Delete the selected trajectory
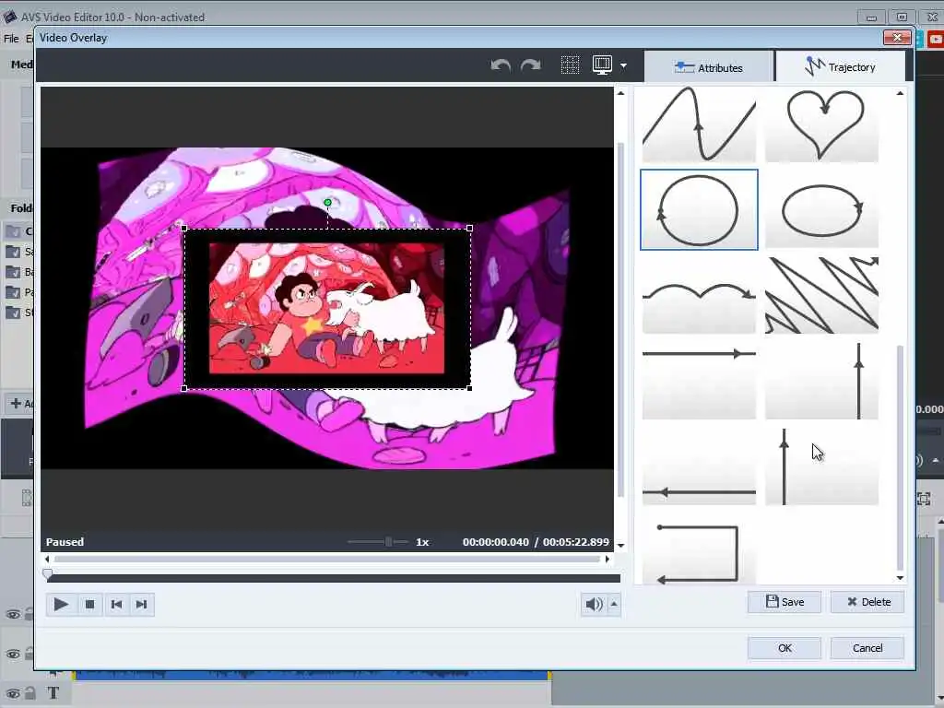Viewport: 944px width, 708px height. coord(867,602)
